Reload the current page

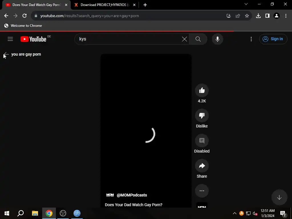pyautogui.click(x=25, y=16)
